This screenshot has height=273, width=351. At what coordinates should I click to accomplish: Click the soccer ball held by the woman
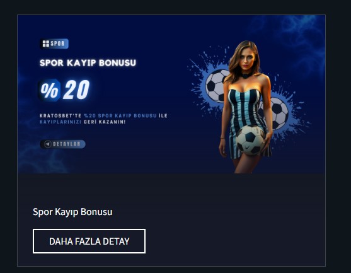point(250,140)
